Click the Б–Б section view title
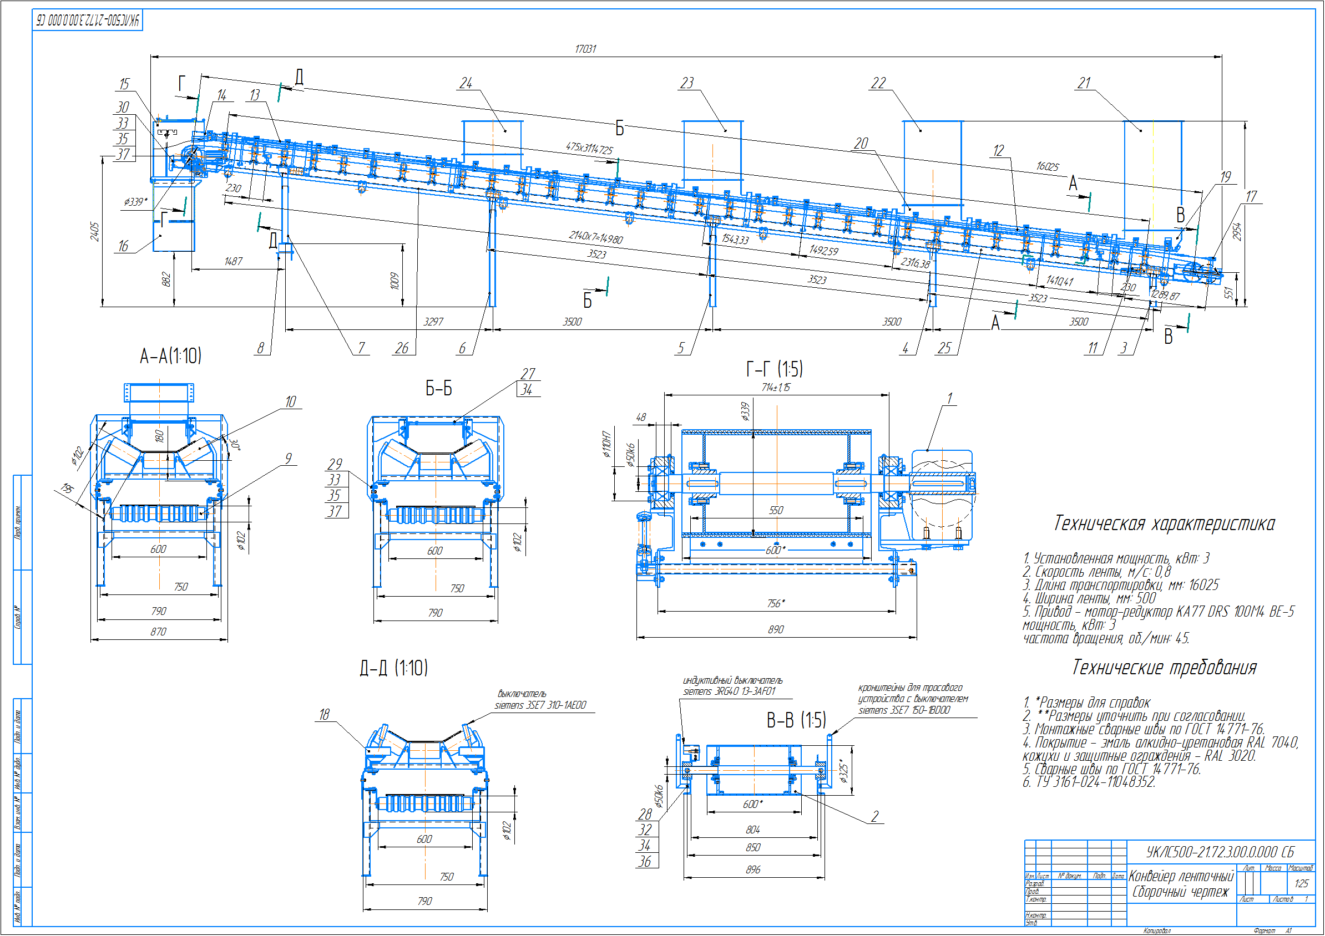 [438, 388]
